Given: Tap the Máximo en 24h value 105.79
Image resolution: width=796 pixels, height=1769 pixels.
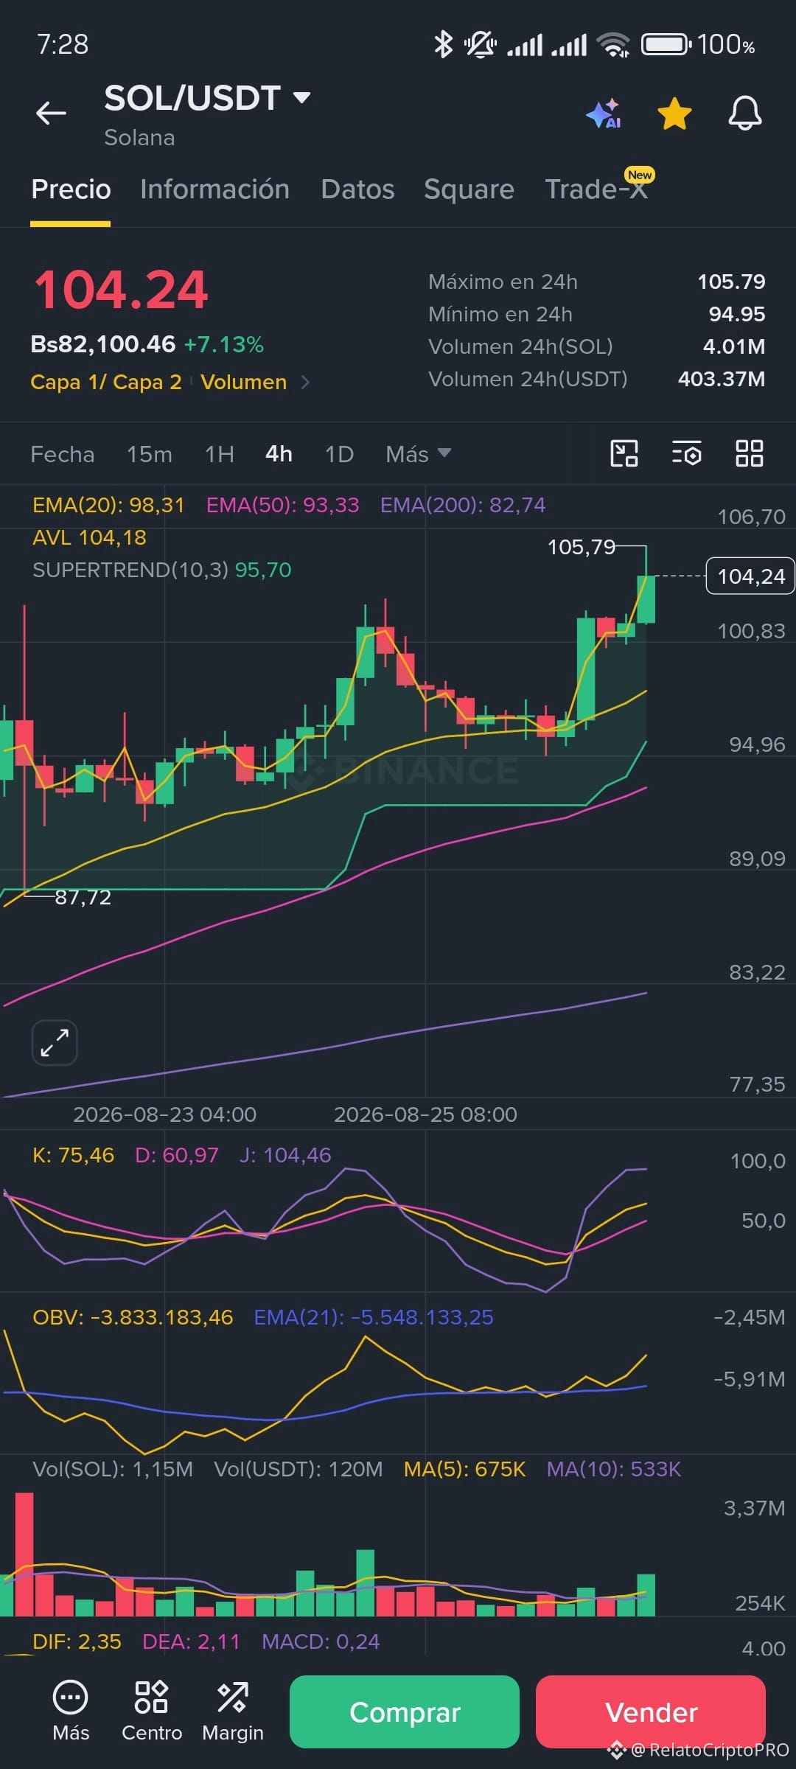Looking at the screenshot, I should pyautogui.click(x=731, y=282).
